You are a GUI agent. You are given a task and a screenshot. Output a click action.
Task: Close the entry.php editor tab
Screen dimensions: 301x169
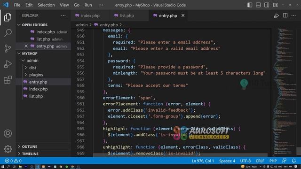click(183, 15)
